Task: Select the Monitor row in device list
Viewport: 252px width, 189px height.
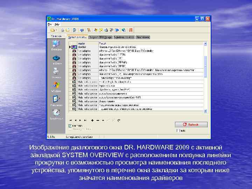Action: tap(136, 47)
